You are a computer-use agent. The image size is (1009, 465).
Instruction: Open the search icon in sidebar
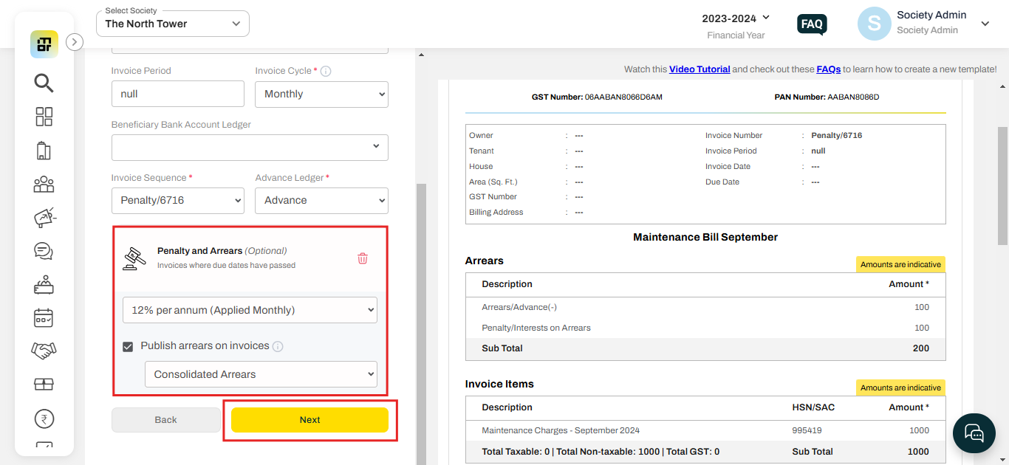44,83
